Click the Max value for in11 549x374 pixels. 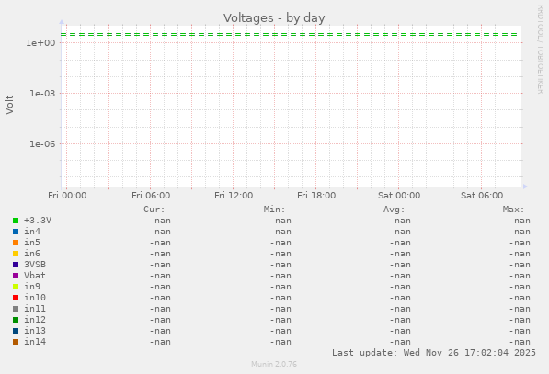point(520,309)
